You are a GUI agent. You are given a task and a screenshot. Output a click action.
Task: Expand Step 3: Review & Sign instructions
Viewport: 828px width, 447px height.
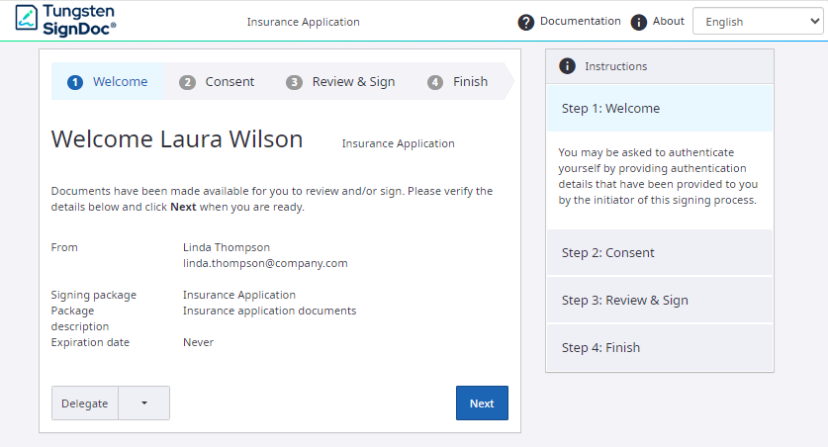click(x=659, y=301)
